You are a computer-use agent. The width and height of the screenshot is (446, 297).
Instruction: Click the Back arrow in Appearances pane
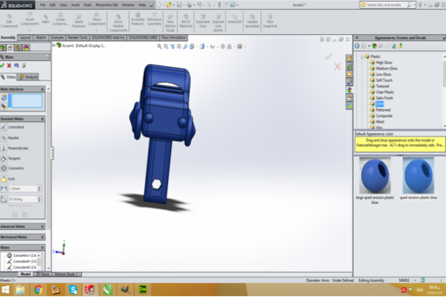[358, 46]
